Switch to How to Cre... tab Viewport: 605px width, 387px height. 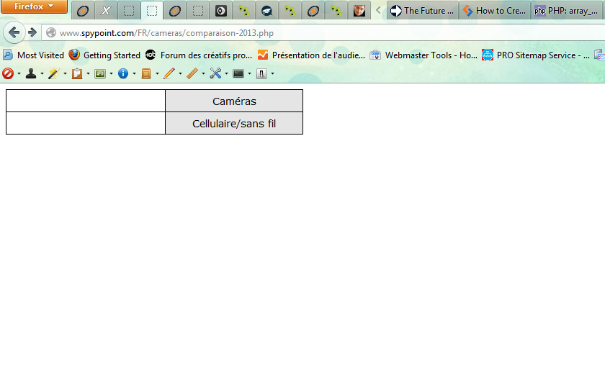[495, 11]
